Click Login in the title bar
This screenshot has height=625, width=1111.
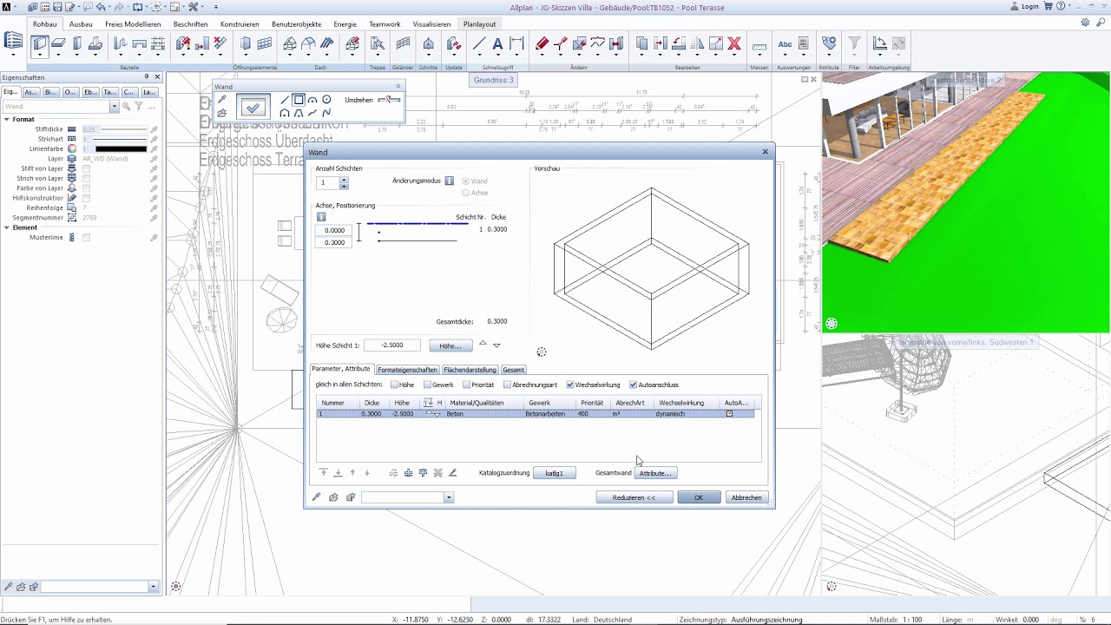1025,6
